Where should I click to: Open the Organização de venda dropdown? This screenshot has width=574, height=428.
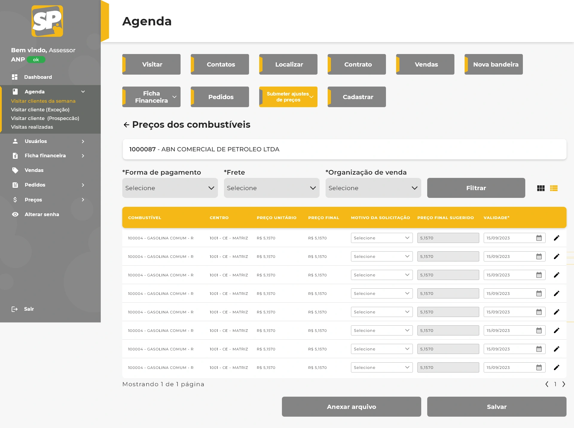[373, 188]
